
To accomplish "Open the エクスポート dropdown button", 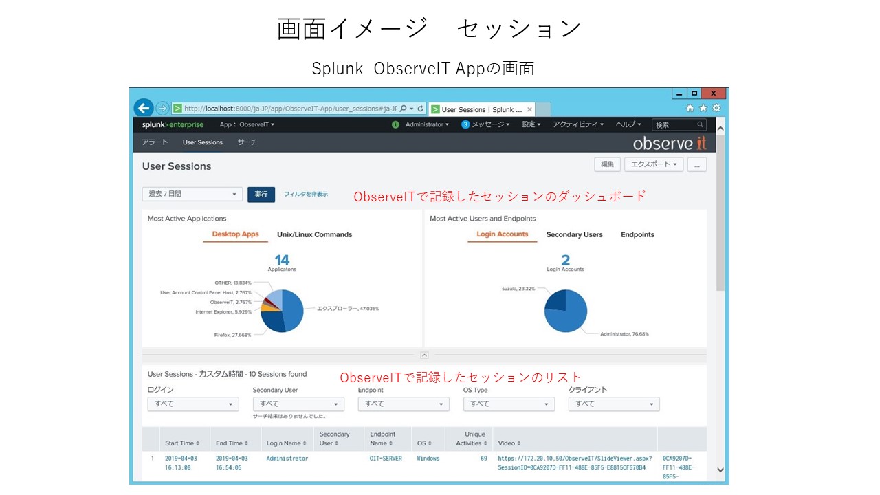I will (654, 164).
